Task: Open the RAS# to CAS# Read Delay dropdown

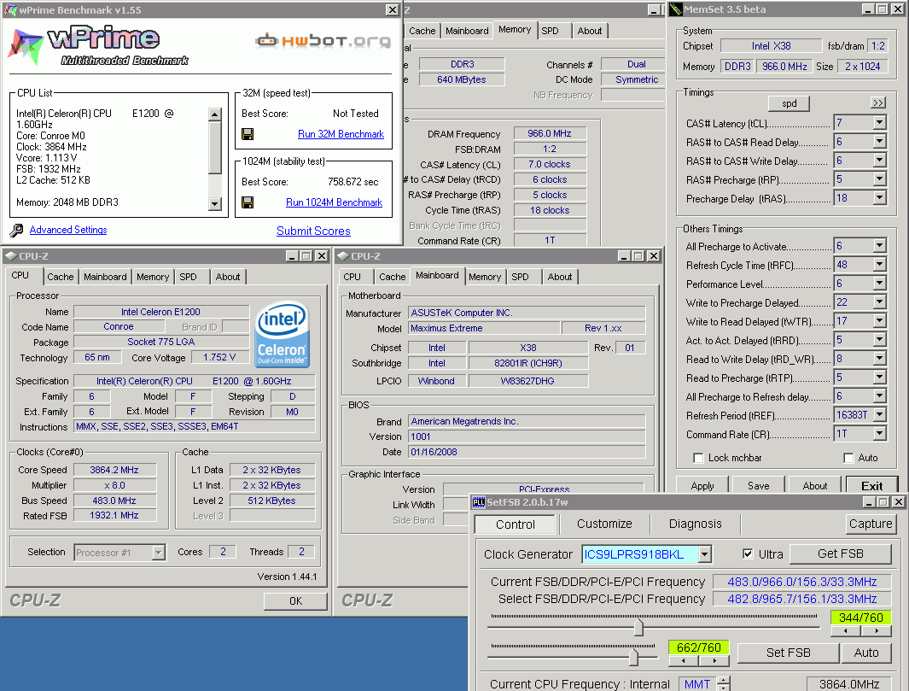Action: (879, 142)
